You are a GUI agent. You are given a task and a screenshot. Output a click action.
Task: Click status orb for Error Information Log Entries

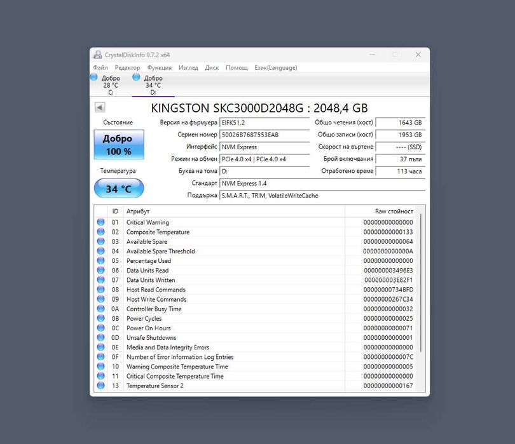coord(101,357)
